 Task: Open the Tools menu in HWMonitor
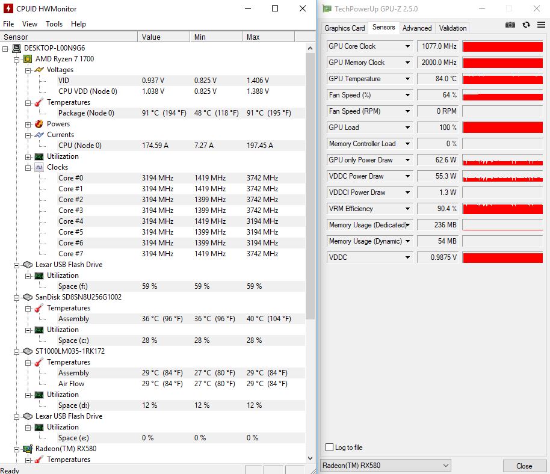[54, 24]
